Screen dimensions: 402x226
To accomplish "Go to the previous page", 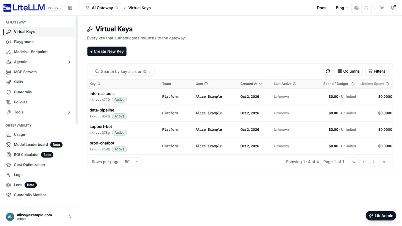I will tap(364, 162).
